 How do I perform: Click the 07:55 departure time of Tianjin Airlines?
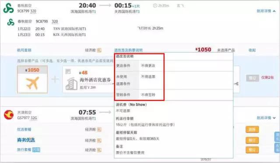(87, 112)
